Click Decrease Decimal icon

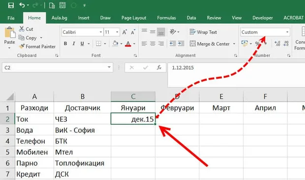tap(286, 44)
